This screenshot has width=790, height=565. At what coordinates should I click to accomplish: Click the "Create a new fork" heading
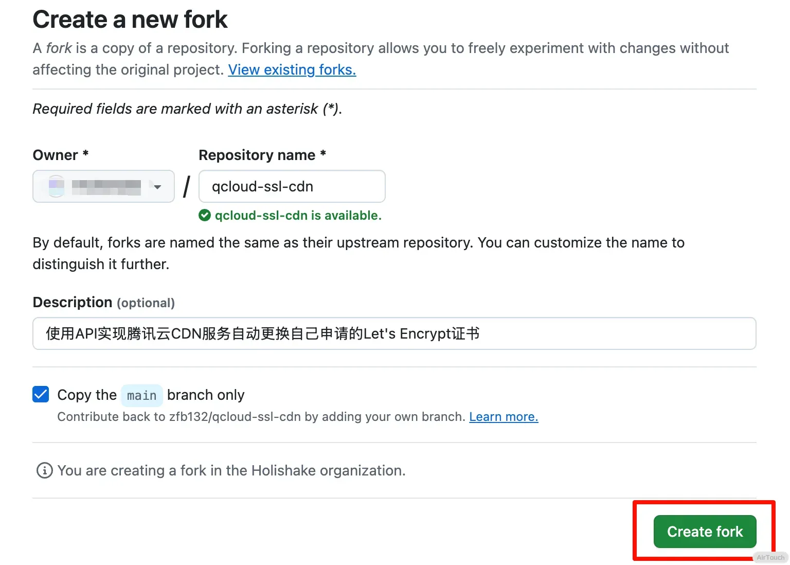130,20
